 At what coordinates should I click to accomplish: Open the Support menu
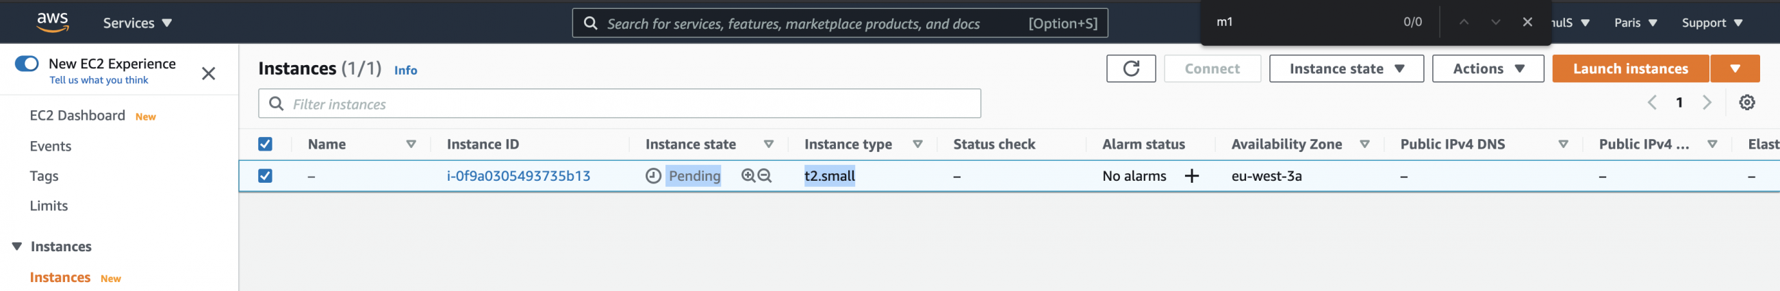(x=1712, y=23)
